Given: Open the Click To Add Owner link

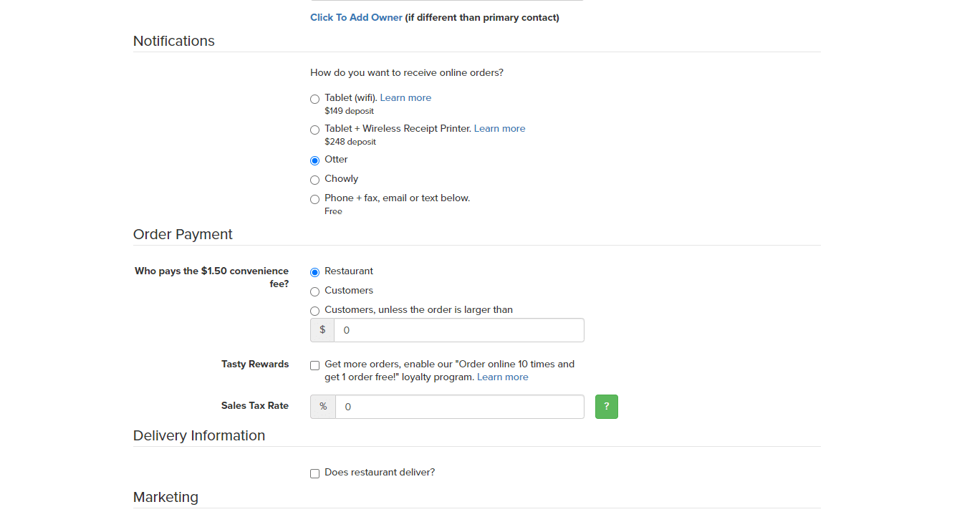Looking at the screenshot, I should point(356,17).
